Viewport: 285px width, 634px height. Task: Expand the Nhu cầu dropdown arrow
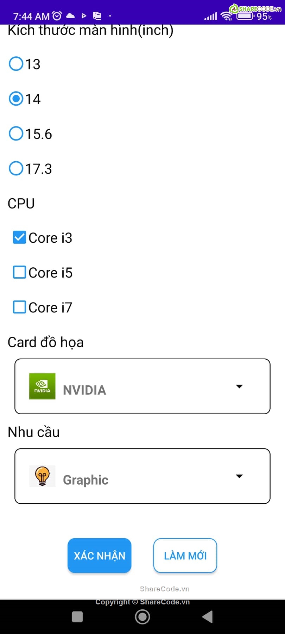(239, 476)
